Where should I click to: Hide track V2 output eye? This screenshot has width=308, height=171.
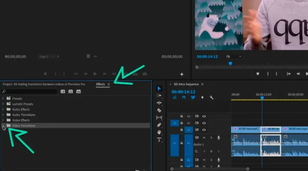pos(204,123)
